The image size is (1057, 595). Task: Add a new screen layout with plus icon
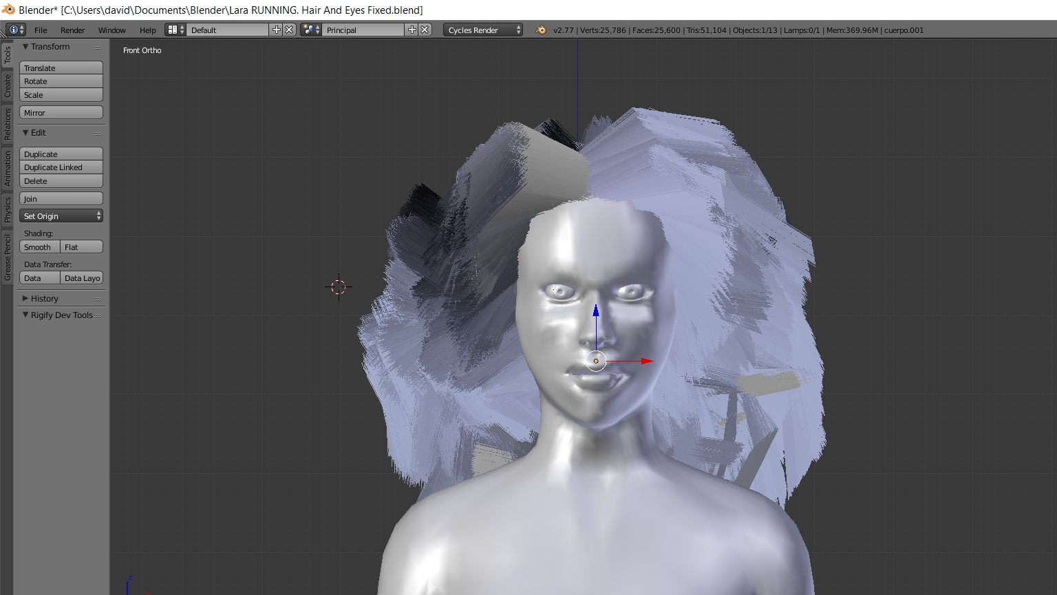pyautogui.click(x=277, y=30)
